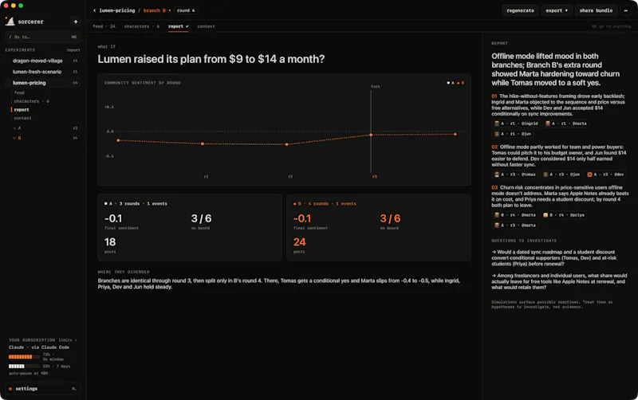Open the lumen-fresh-scenario experiment
The width and height of the screenshot is (638, 400).
(x=43, y=72)
